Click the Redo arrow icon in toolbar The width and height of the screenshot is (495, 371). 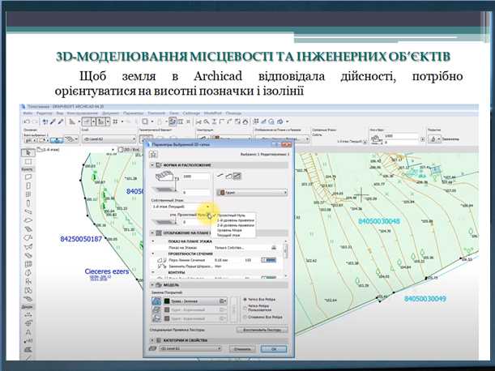(x=35, y=122)
